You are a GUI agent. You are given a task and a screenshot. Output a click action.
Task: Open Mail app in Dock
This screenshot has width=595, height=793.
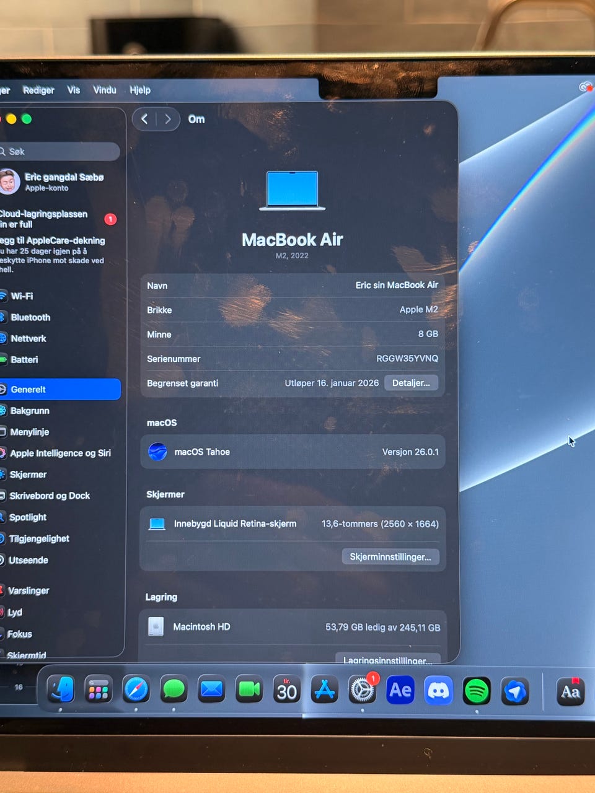[211, 690]
